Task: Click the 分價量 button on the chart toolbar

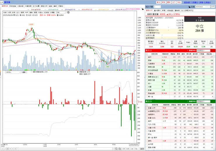Action: (x=52, y=12)
